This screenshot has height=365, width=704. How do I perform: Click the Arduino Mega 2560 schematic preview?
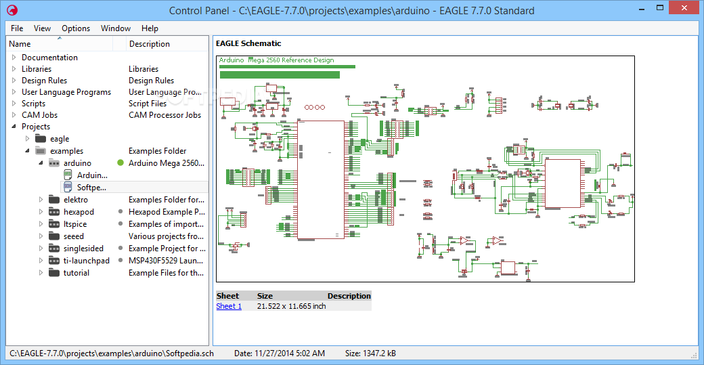click(x=425, y=169)
